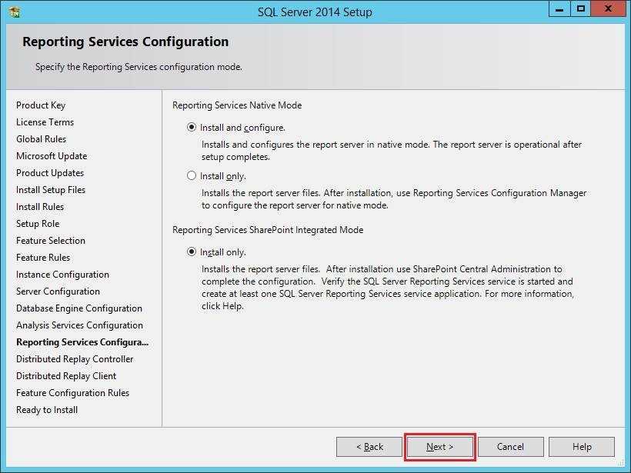Click 'Global Rules' step in sidebar
Screen dimensions: 631x473
click(41, 139)
